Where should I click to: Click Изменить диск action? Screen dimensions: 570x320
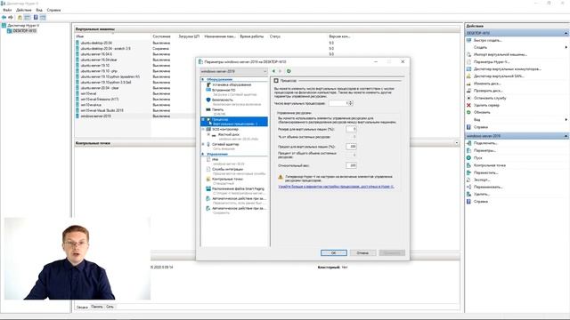pyautogui.click(x=487, y=84)
